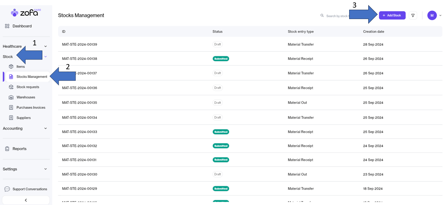
Task: Select Stocks Management in the sidebar
Action: (32, 77)
